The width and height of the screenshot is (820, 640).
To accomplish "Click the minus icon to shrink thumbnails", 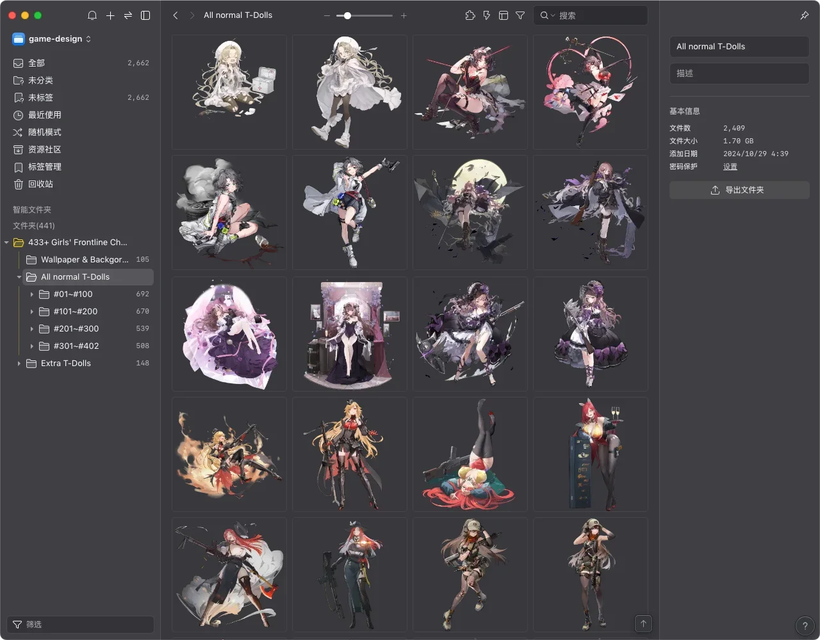I will pyautogui.click(x=327, y=15).
